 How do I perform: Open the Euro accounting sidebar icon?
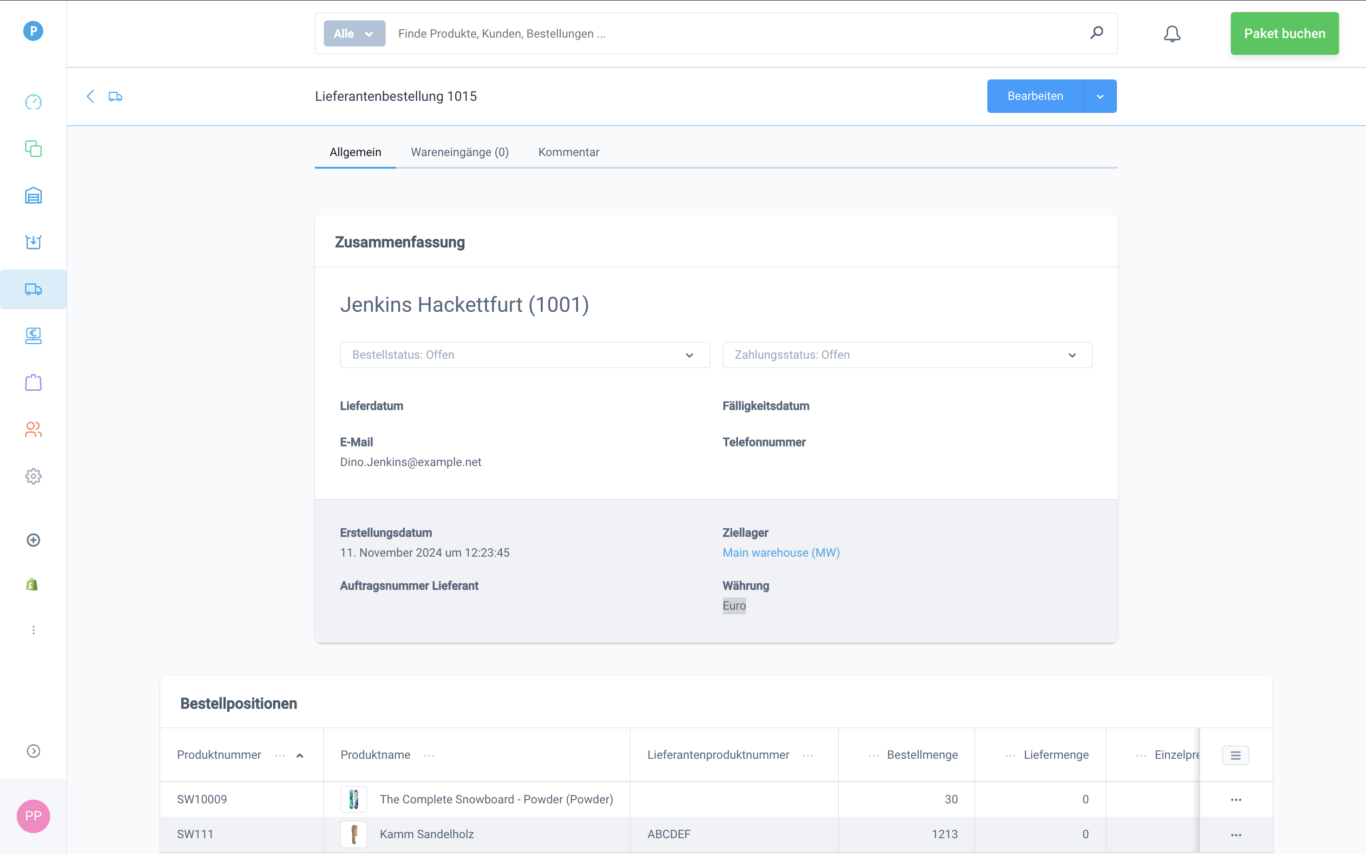(33, 336)
